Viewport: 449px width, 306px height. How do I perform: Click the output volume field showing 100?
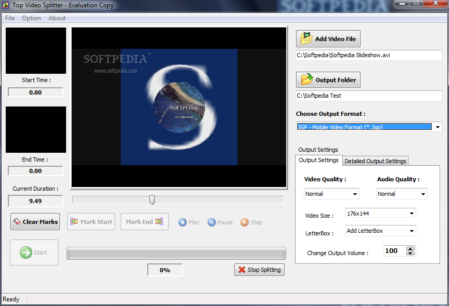394,251
